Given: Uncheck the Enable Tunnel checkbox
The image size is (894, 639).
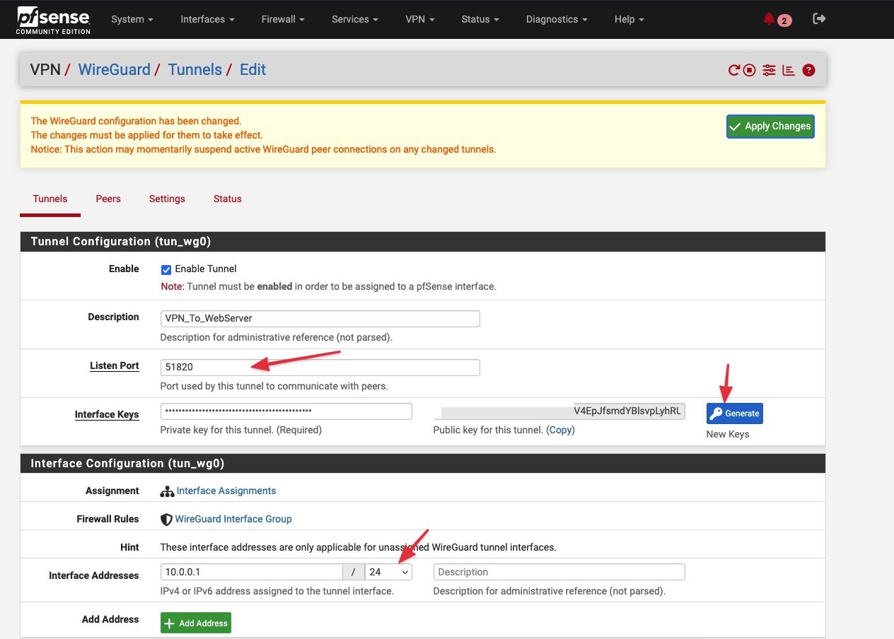Looking at the screenshot, I should [166, 269].
